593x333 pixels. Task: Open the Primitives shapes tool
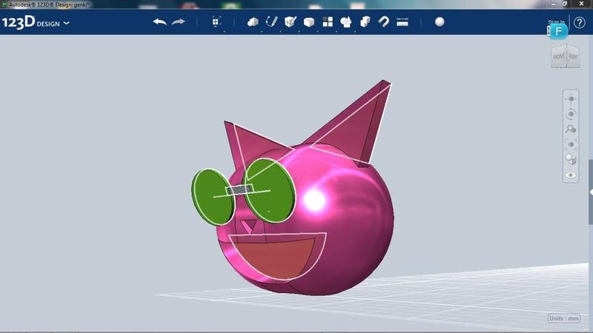253,22
